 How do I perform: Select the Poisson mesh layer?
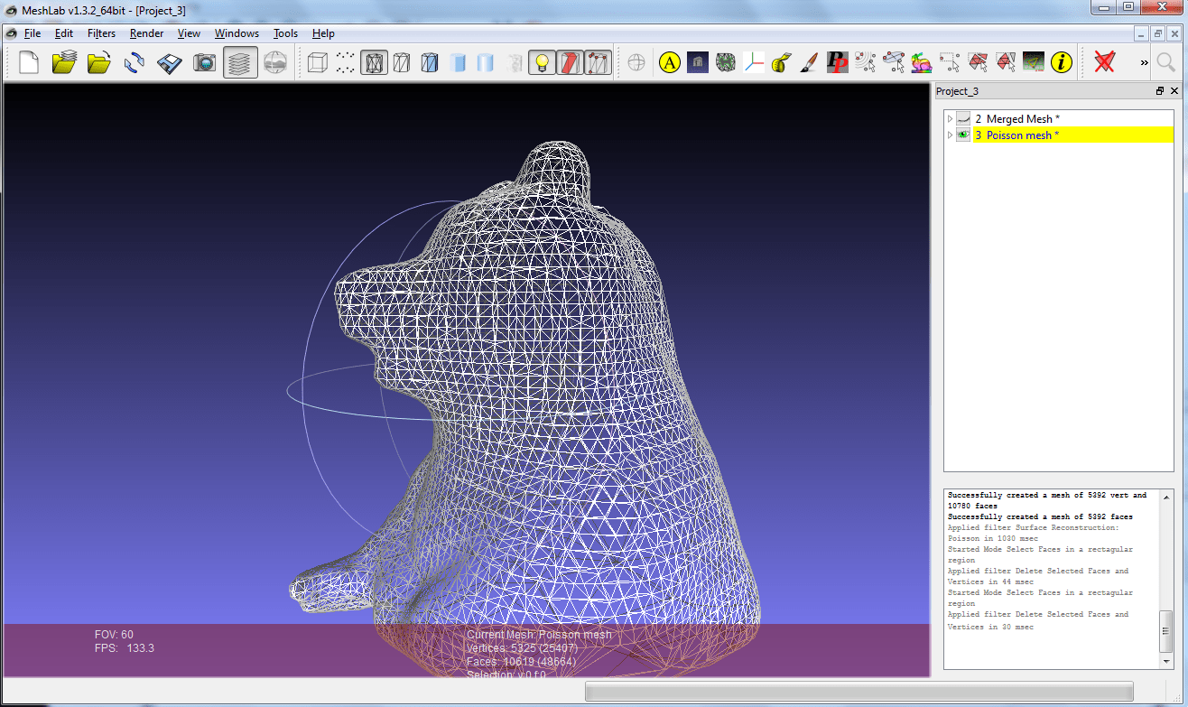[1018, 135]
